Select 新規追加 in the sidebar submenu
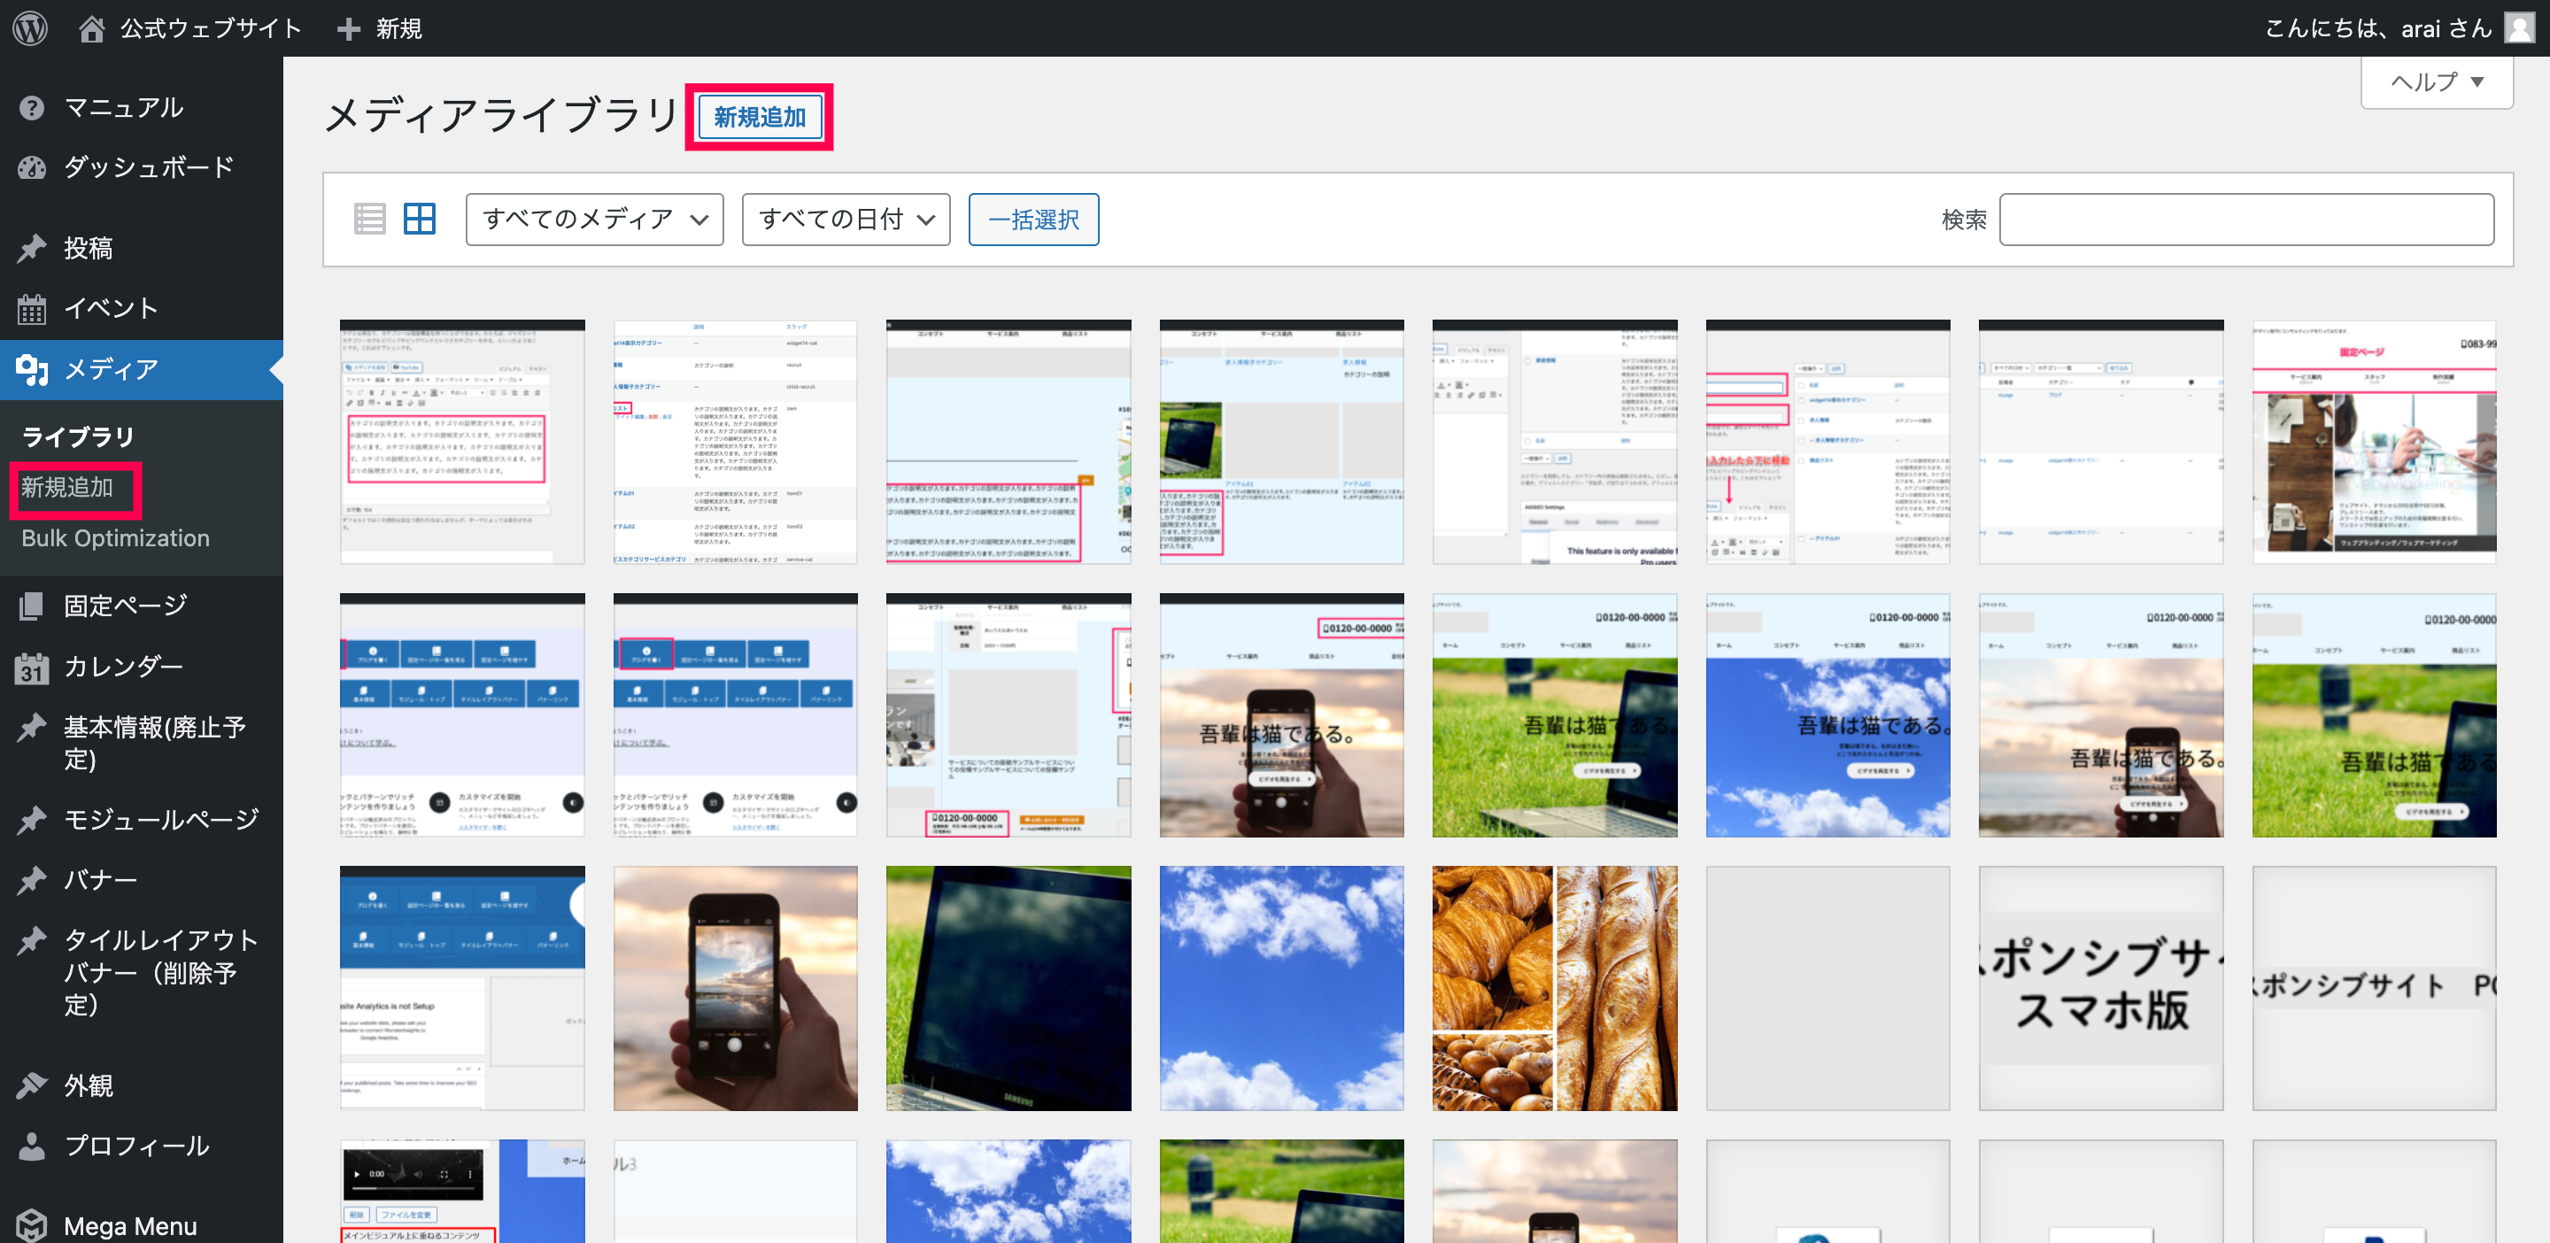Screen dimensions: 2550x1243 coord(67,488)
